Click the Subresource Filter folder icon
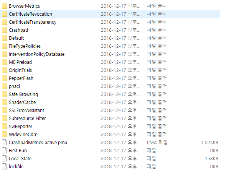The width and height of the screenshot is (247, 174). coord(4,118)
